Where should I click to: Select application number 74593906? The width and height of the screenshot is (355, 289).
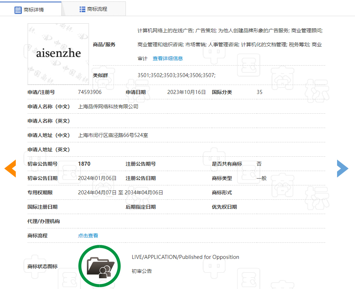pyautogui.click(x=90, y=92)
